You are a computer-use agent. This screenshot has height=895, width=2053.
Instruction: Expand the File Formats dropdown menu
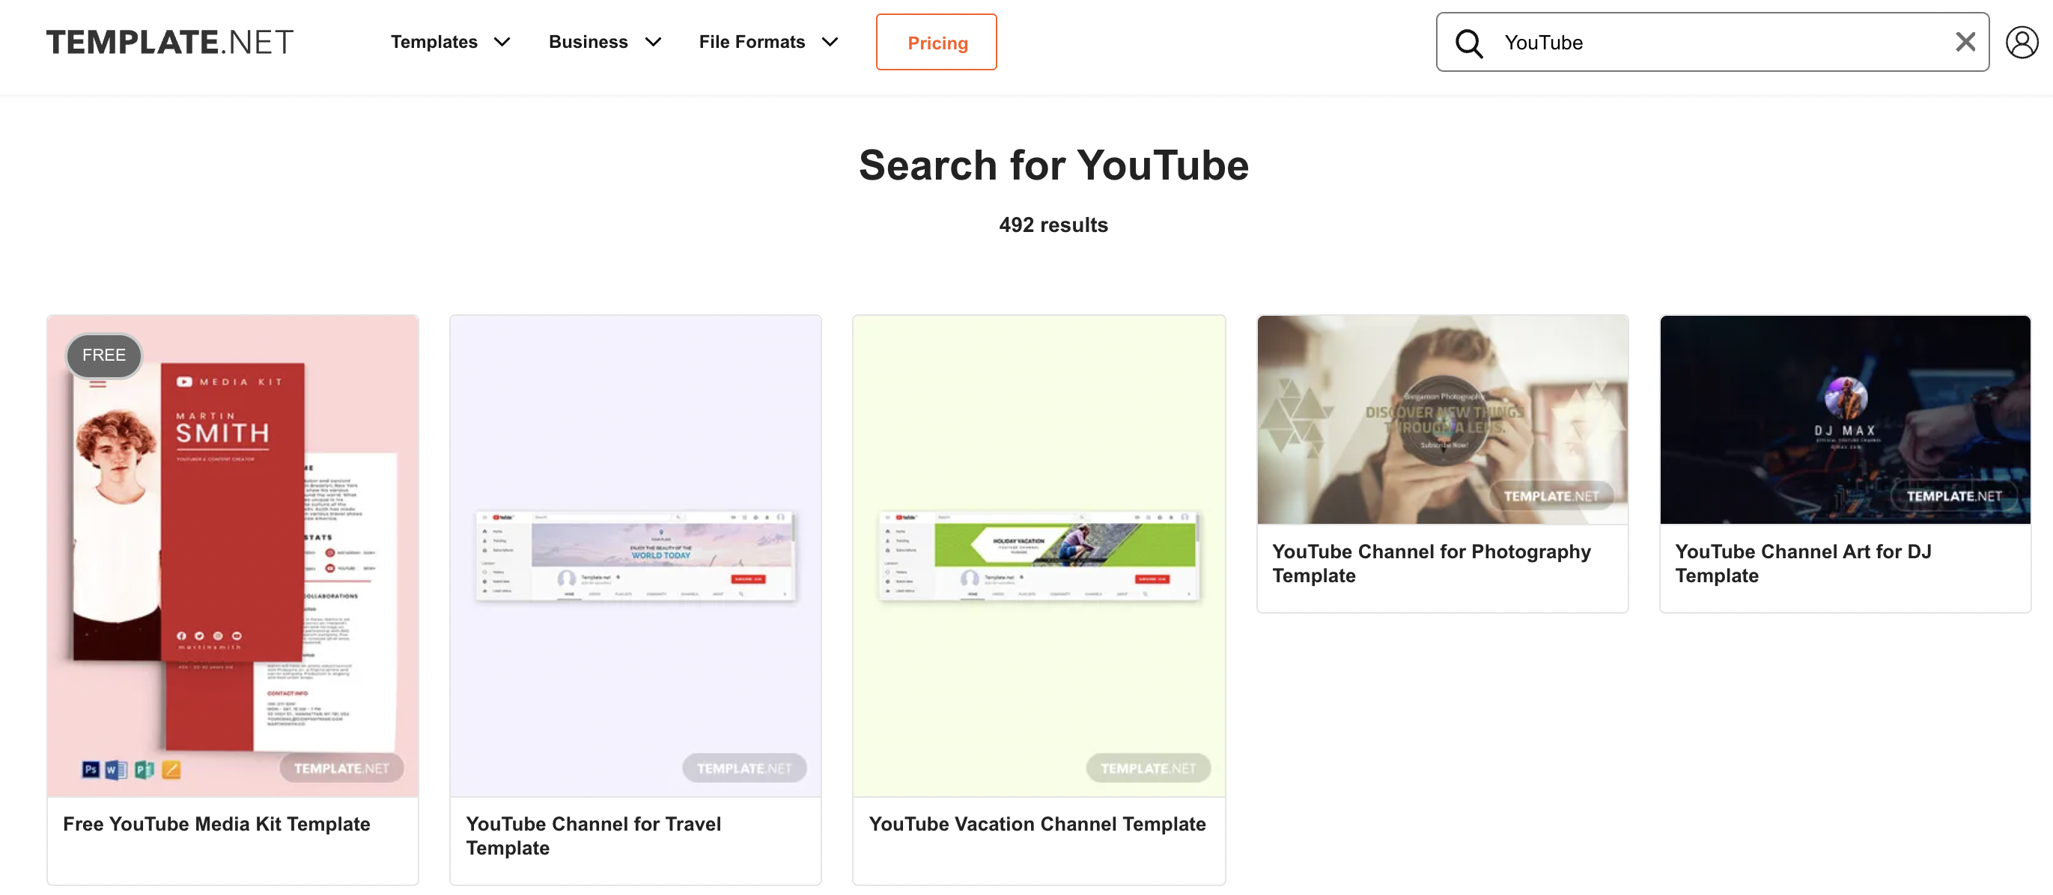coord(768,42)
